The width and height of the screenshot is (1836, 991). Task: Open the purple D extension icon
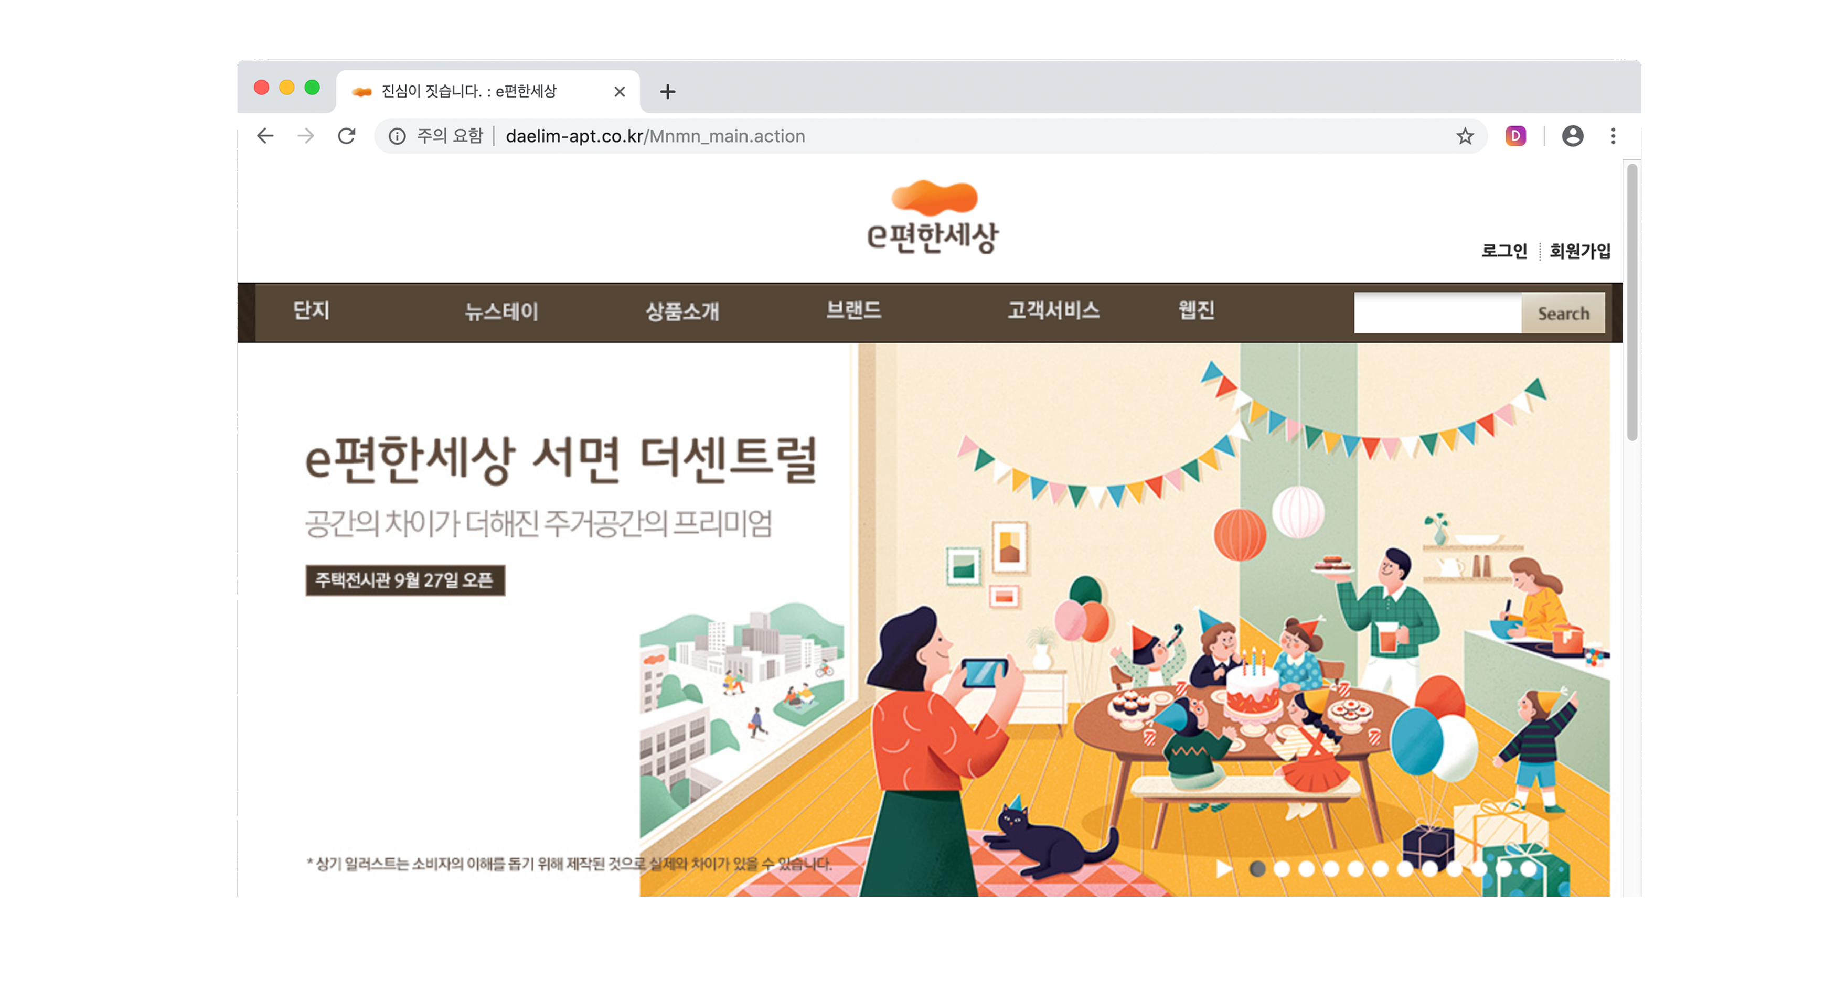tap(1515, 135)
